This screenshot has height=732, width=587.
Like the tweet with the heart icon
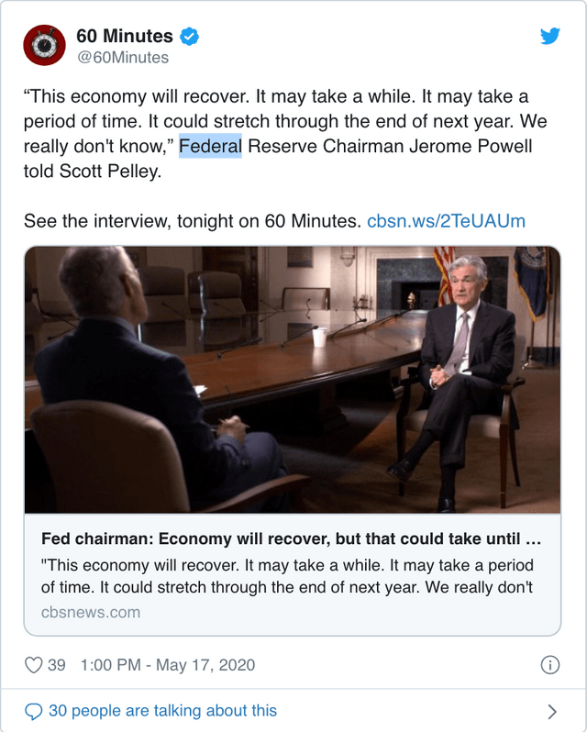pos(33,665)
